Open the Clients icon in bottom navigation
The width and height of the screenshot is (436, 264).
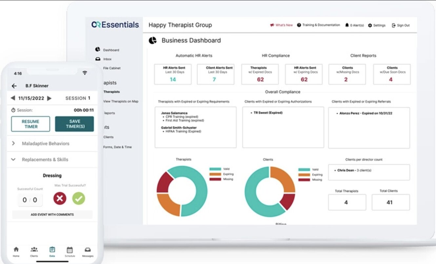pos(34,250)
